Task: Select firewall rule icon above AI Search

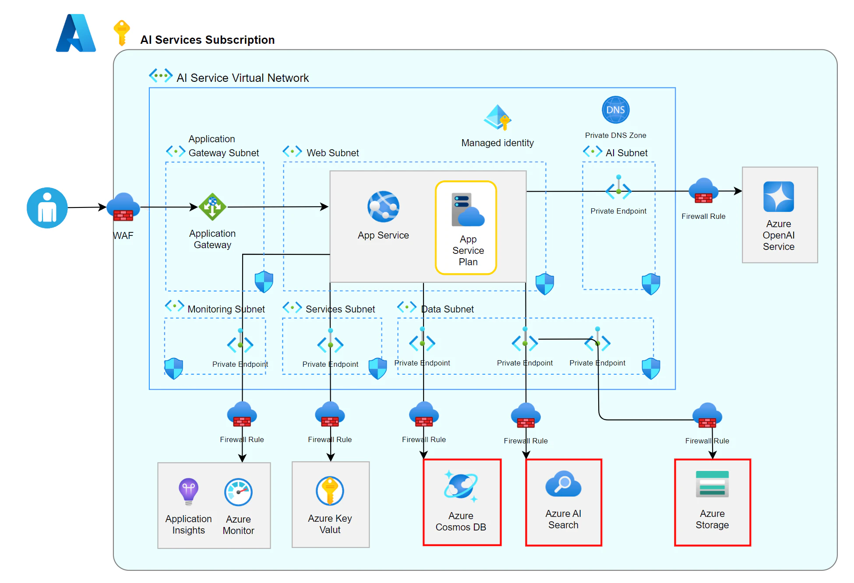Action: point(526,415)
